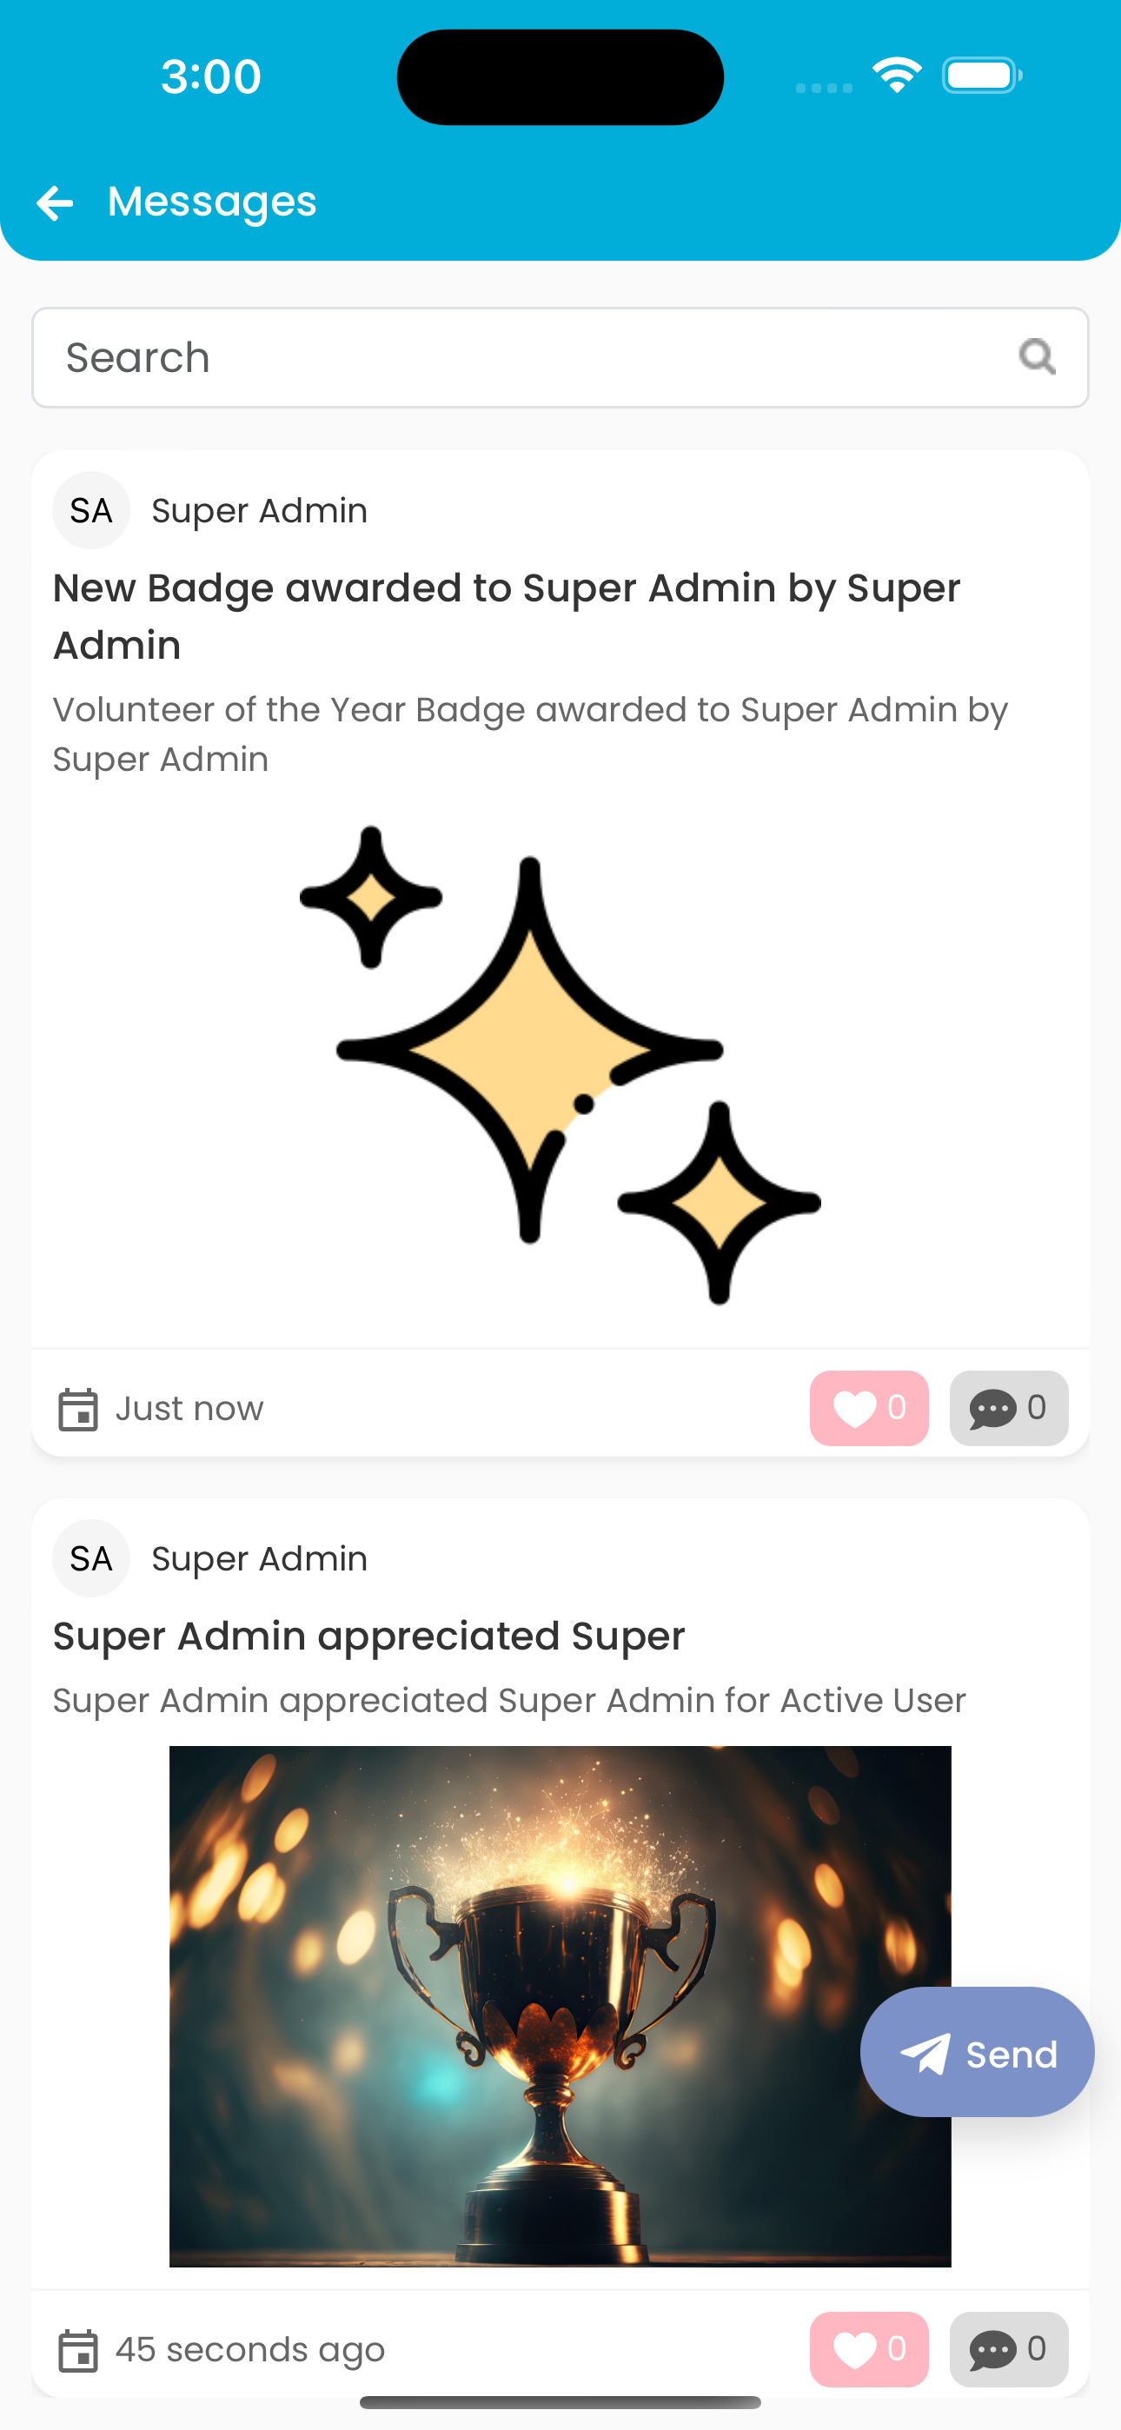
Task: Tap the Messages header title
Action: [212, 202]
